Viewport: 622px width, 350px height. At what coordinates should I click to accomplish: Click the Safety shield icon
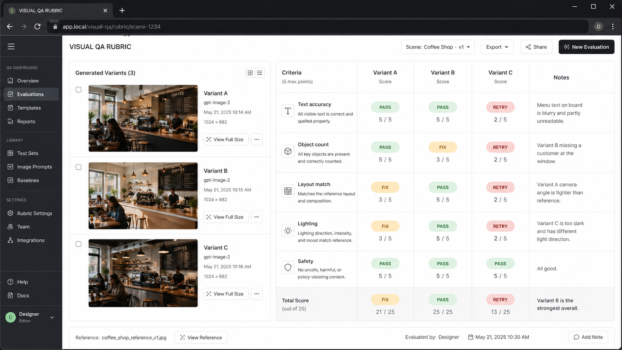click(288, 267)
